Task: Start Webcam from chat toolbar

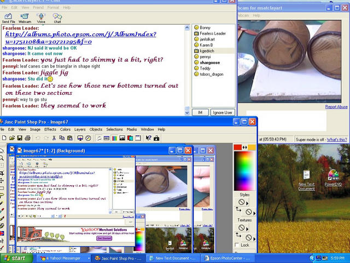Action: click(25, 18)
